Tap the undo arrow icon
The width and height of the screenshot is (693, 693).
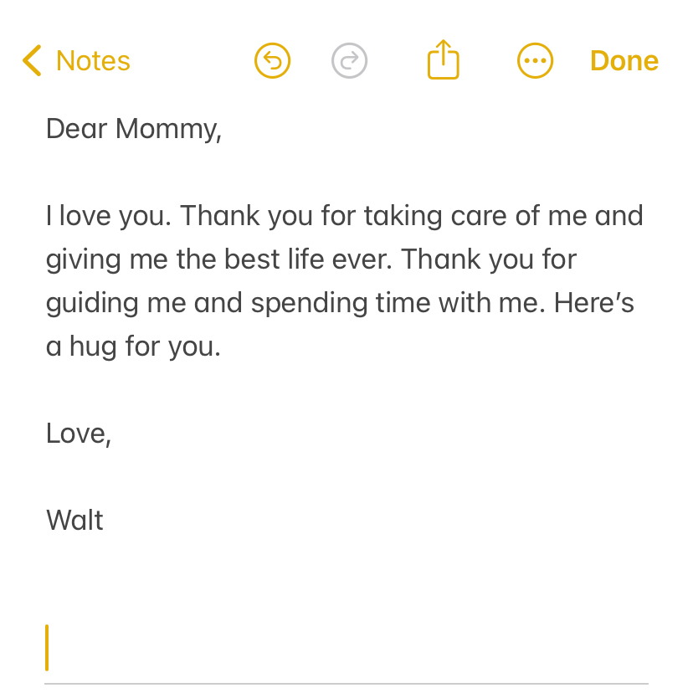pyautogui.click(x=272, y=60)
